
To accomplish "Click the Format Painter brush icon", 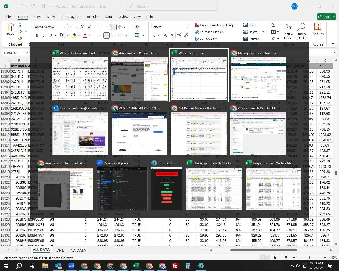I will tap(20, 38).
